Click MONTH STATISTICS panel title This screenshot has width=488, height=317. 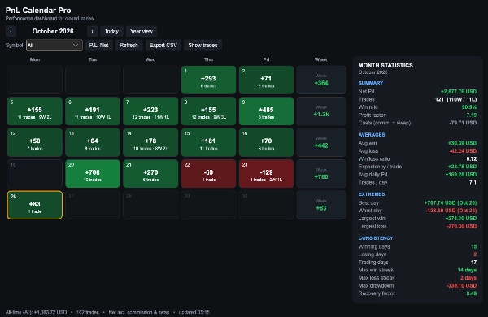(386, 65)
